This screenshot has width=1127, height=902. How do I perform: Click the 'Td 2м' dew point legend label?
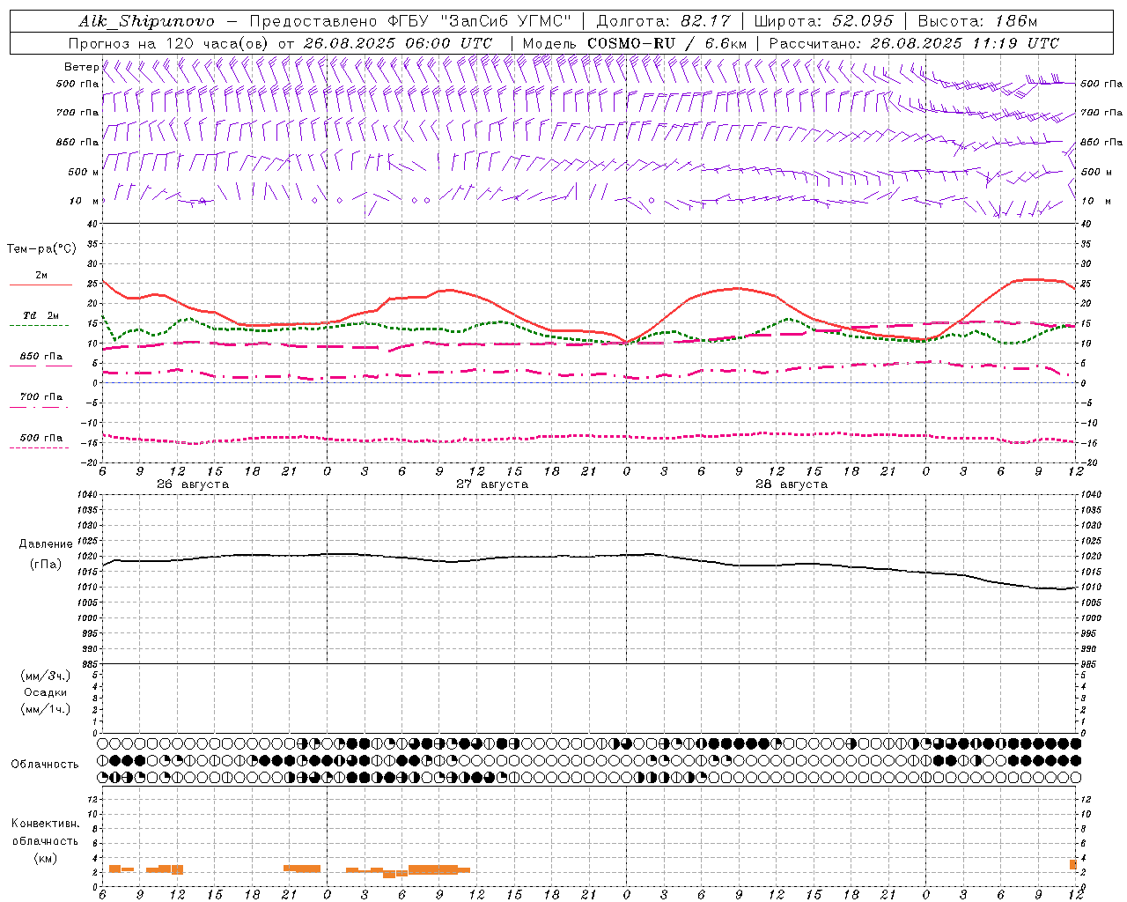click(x=41, y=315)
